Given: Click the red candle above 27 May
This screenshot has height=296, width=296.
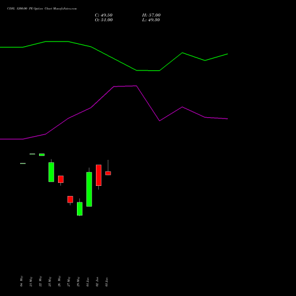Looking at the screenshot, I should pyautogui.click(x=70, y=200).
